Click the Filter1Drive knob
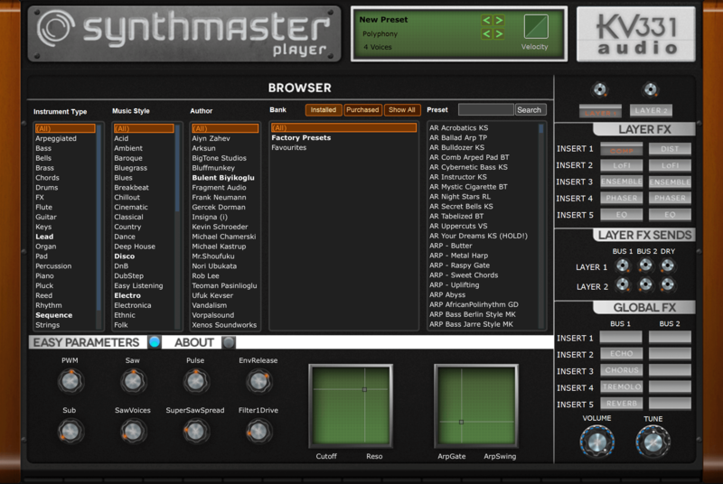The height and width of the screenshot is (484, 723). (x=258, y=431)
